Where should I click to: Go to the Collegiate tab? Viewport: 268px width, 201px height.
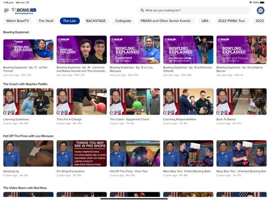point(123,21)
